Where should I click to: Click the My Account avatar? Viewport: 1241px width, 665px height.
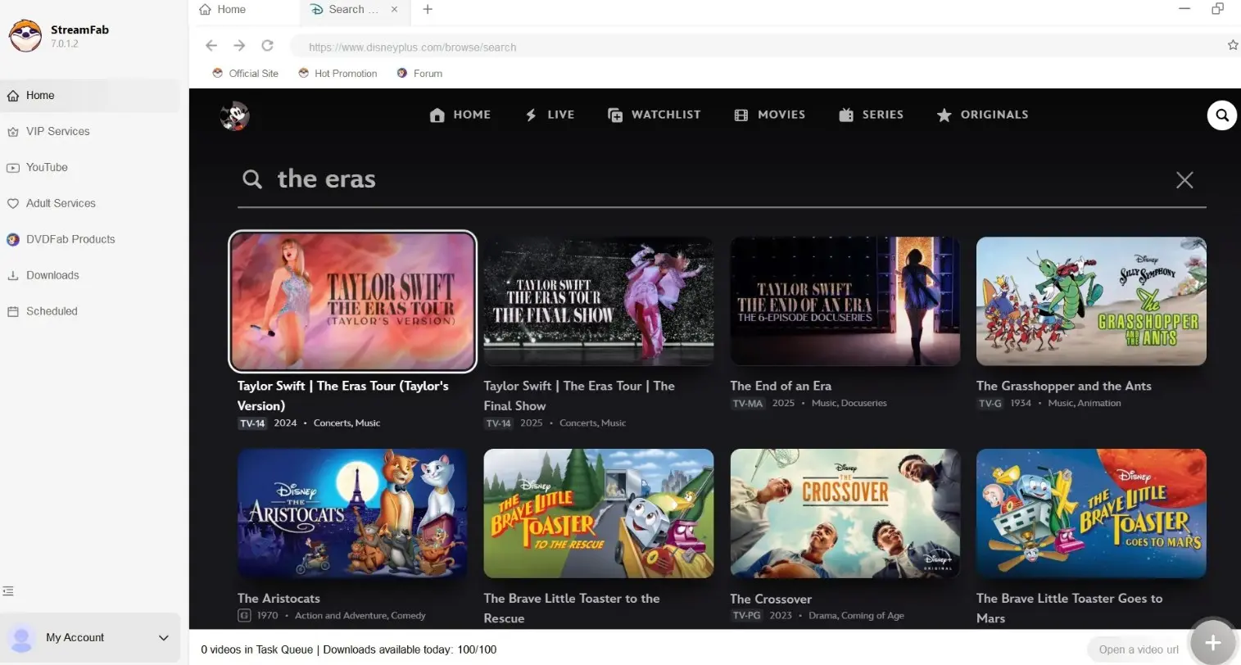coord(21,638)
